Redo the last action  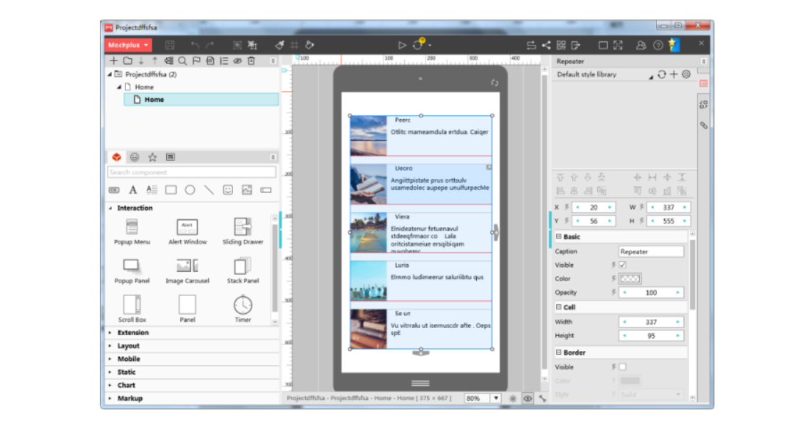click(x=210, y=45)
